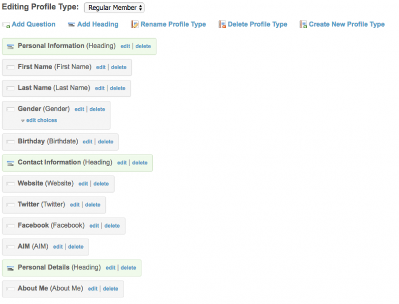Screen dimensions: 399x304
Task: Edit the Personal Information heading
Action: (x=125, y=47)
